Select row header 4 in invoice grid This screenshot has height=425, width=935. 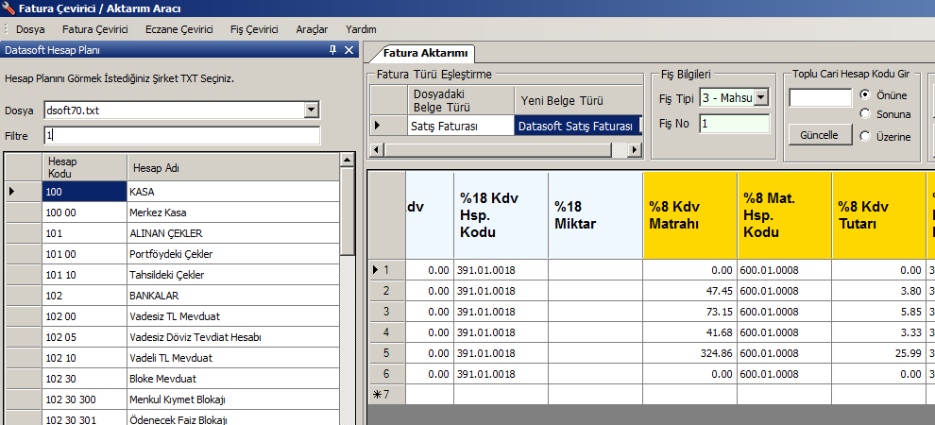(387, 332)
